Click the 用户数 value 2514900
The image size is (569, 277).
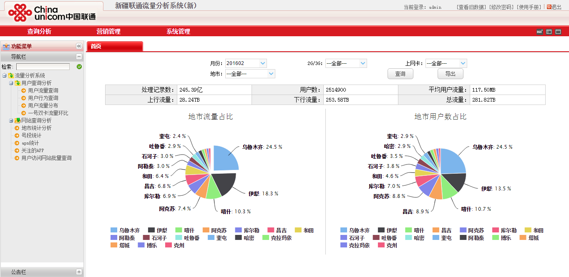coord(336,90)
